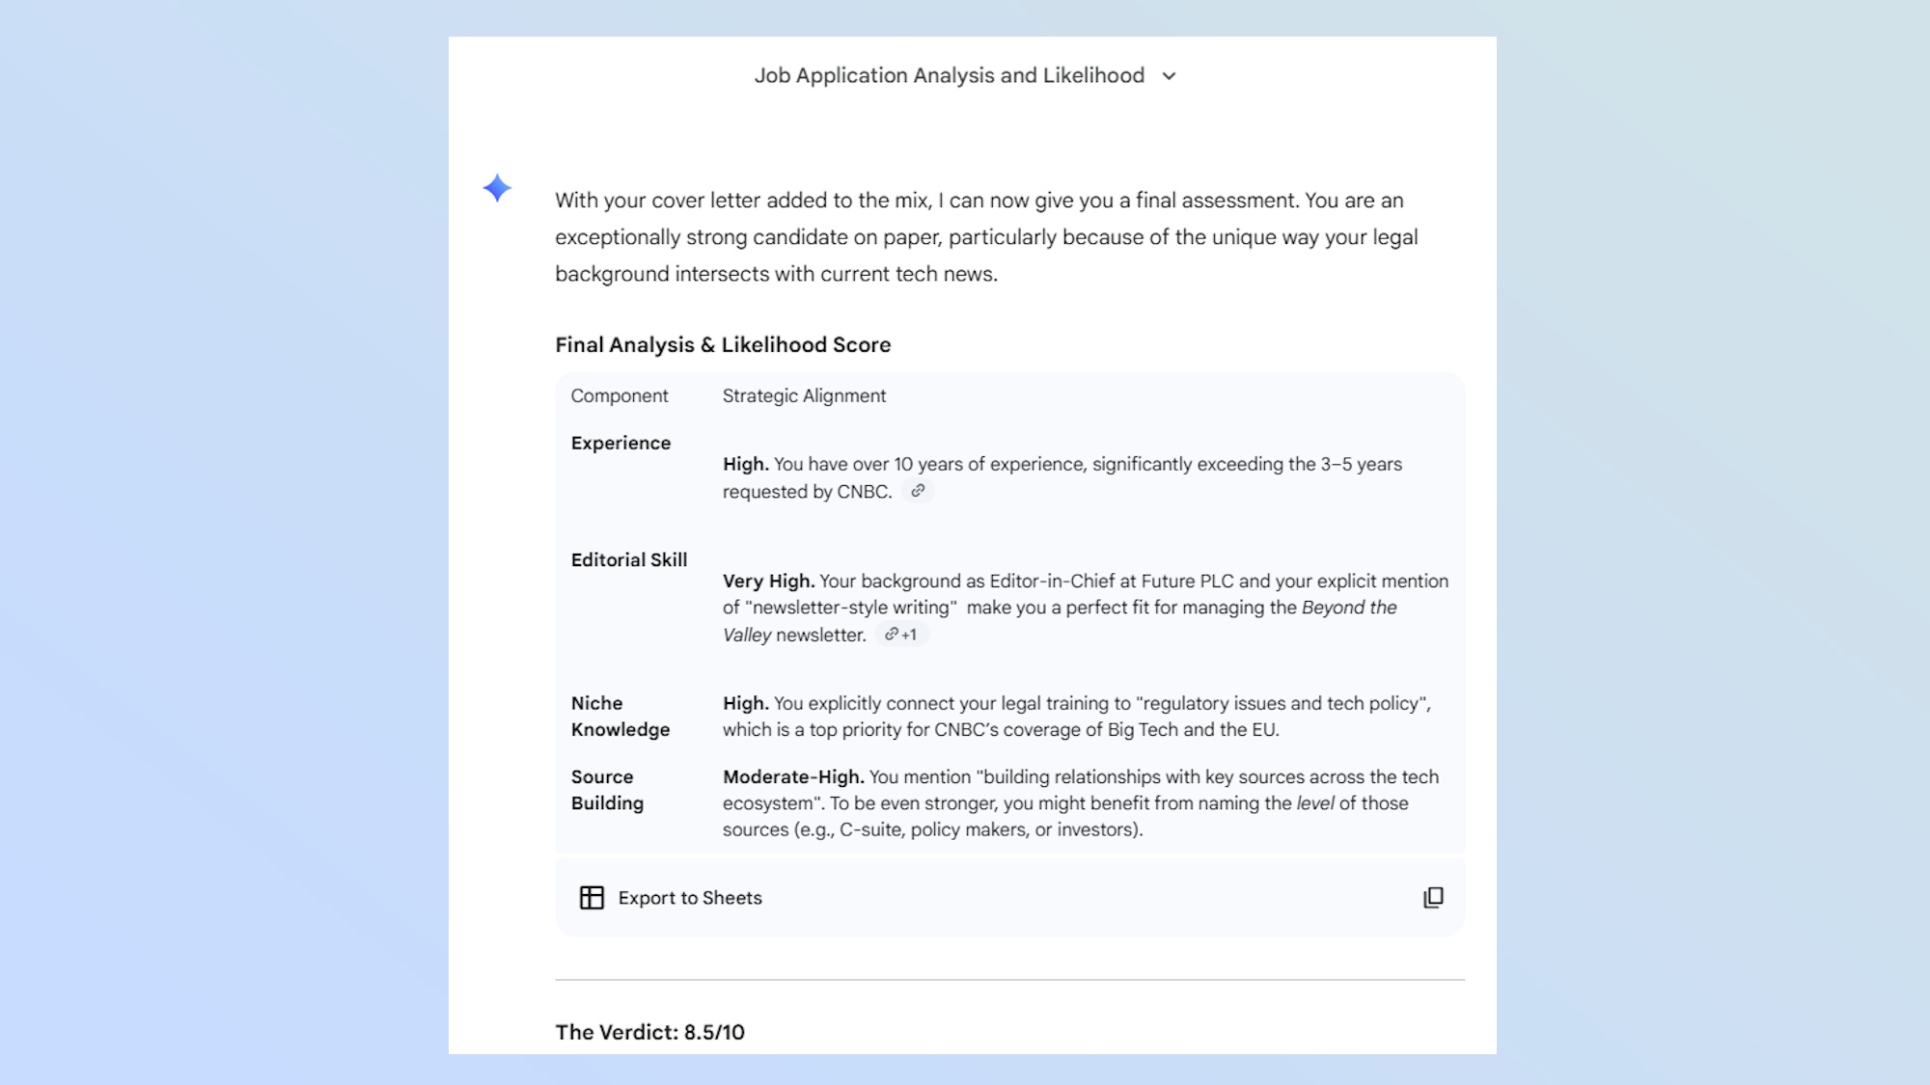Click the "Source Building" row label
Screen dimensions: 1930x1085
pyautogui.click(x=608, y=789)
